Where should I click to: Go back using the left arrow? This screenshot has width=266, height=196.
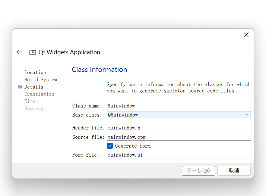(19, 52)
